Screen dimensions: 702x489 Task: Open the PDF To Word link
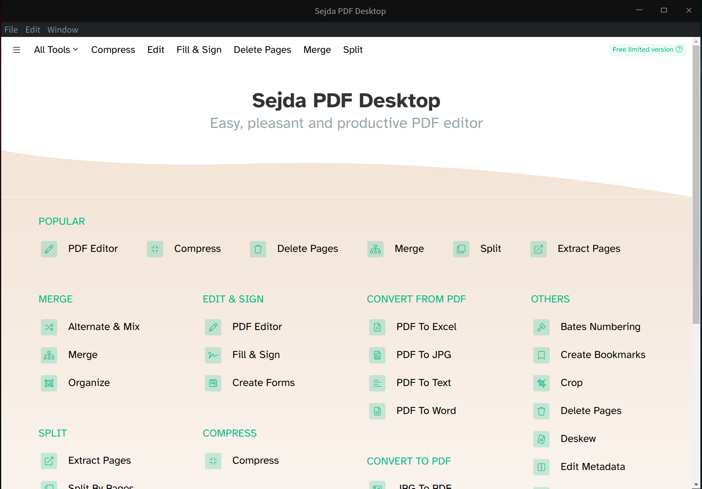tap(426, 410)
